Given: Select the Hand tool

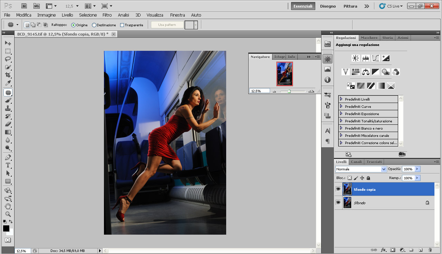Looking at the screenshot, I should [x=8, y=206].
